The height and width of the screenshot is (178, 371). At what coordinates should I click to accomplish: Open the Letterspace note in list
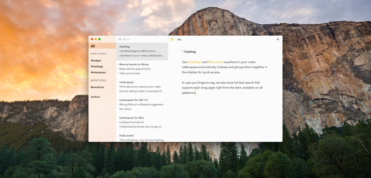142,87
